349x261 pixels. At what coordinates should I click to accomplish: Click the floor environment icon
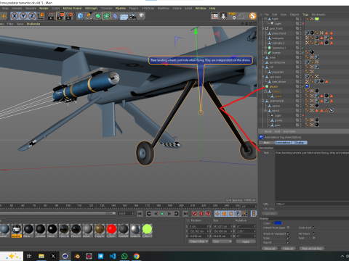[x=124, y=17]
